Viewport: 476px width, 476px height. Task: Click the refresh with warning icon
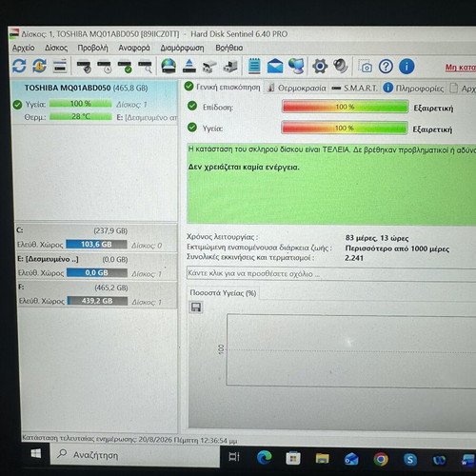point(39,66)
